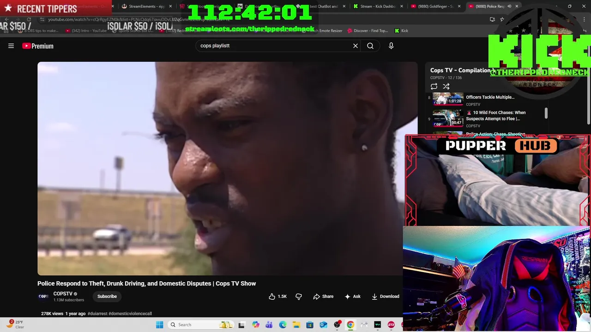Mute the Police Respond tab audio
Image resolution: width=591 pixels, height=332 pixels.
coord(510,6)
